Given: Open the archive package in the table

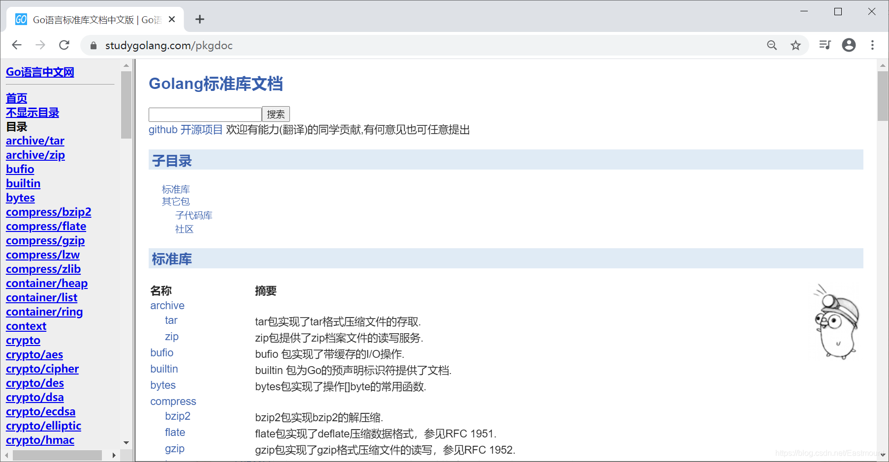Looking at the screenshot, I should click(167, 306).
